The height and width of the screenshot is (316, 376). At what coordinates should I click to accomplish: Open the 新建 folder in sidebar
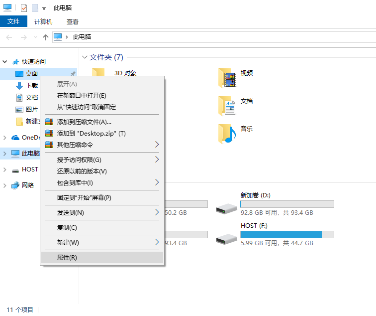point(27,121)
